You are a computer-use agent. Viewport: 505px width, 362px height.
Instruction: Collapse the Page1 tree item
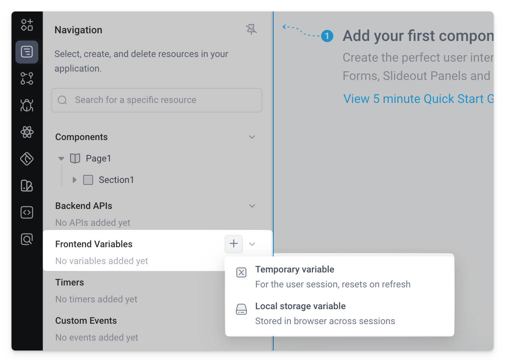pos(61,158)
